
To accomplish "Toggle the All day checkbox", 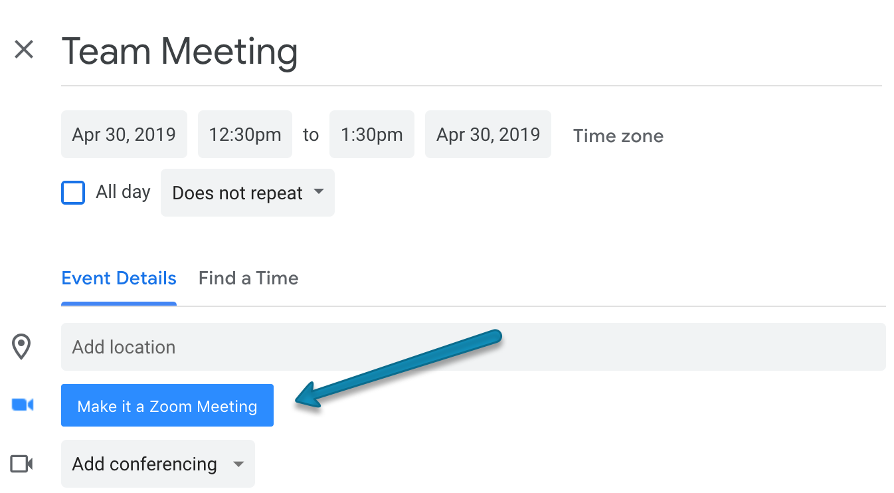I will (73, 193).
